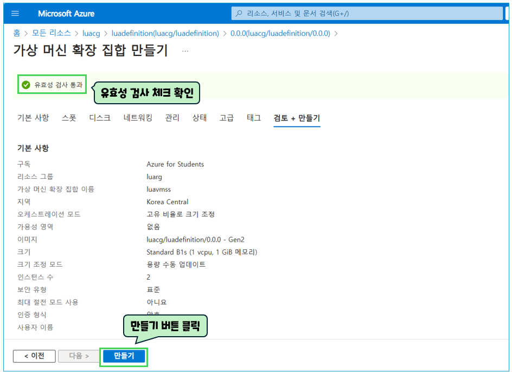
Task: Switch to the 네트워킹 tab
Action: point(138,118)
